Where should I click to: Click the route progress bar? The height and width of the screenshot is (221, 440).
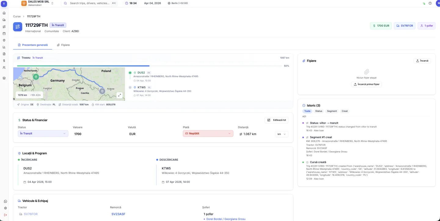[150, 66]
